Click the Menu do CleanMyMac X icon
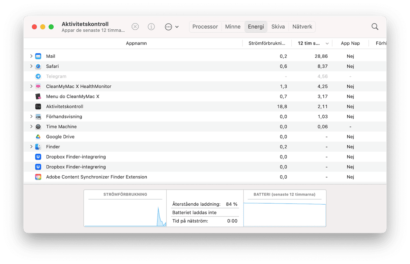This screenshot has height=264, width=410. click(38, 96)
